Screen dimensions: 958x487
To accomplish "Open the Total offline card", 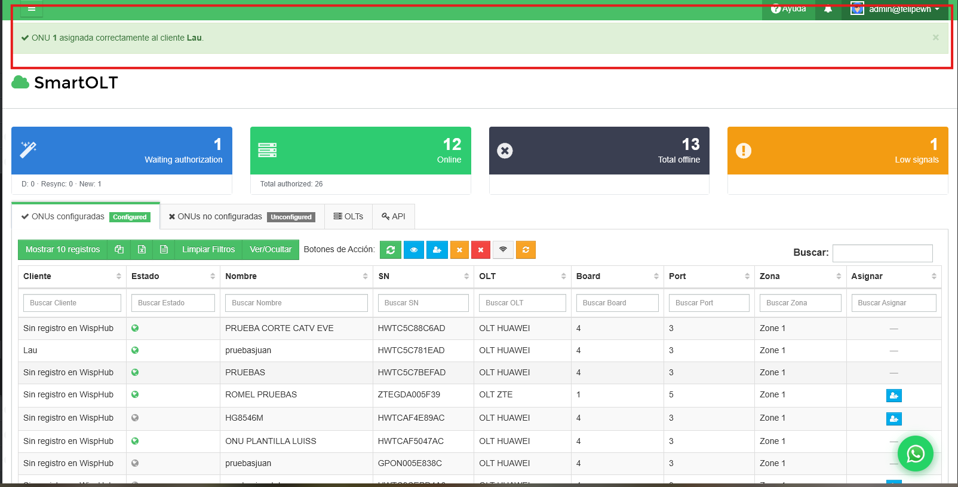I will pyautogui.click(x=599, y=151).
